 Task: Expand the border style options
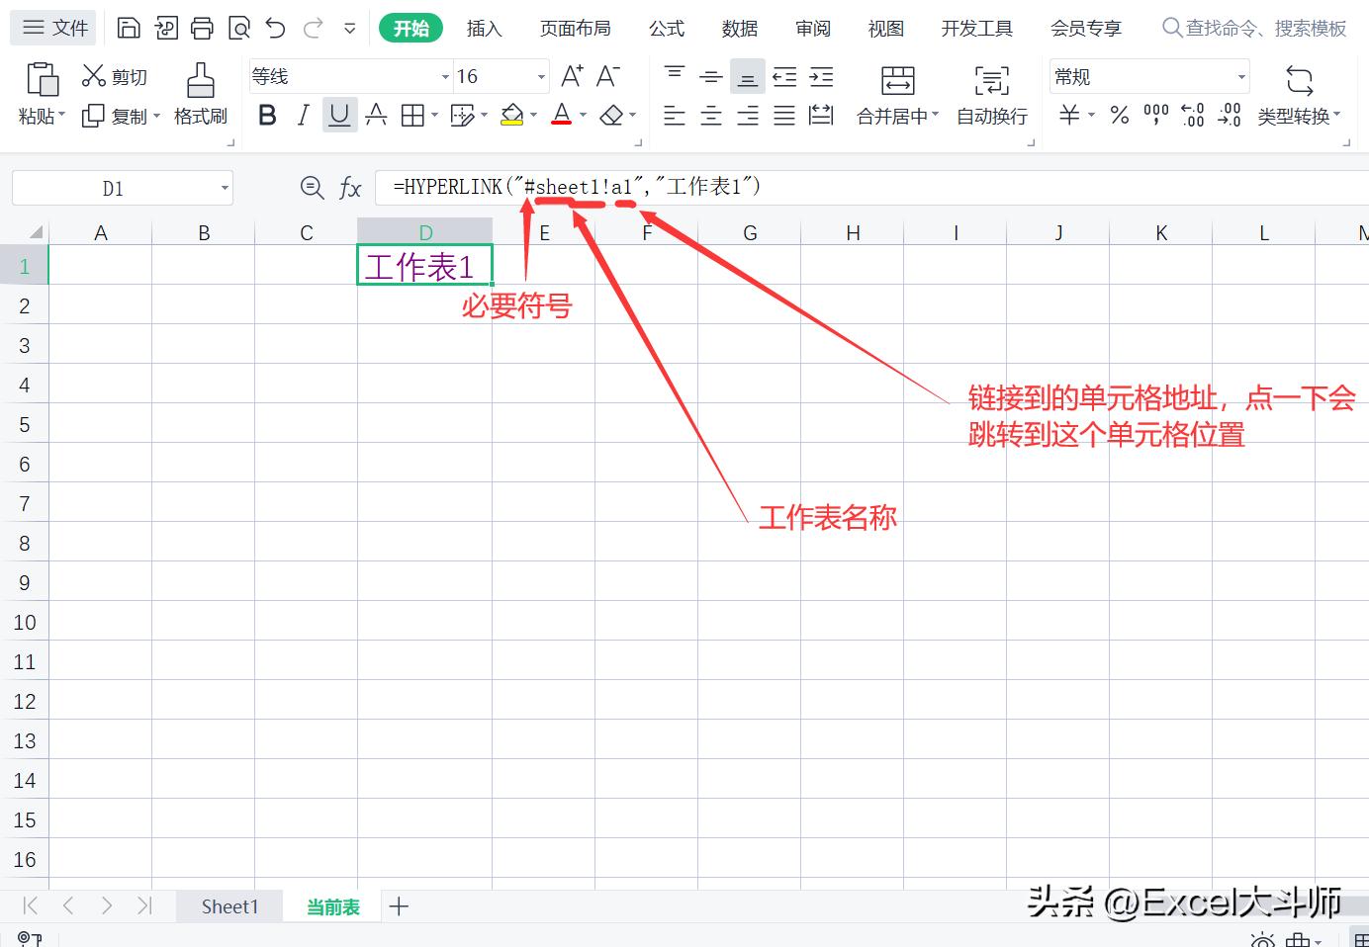tap(432, 115)
